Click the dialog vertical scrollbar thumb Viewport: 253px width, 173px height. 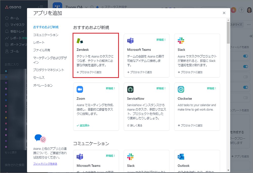pyautogui.click(x=228, y=33)
